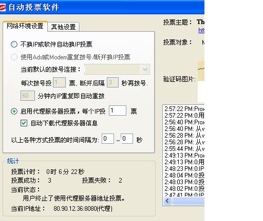The image size is (263, 221).
Task: Click the minimum interval seconds field
Action: pos(108,139)
